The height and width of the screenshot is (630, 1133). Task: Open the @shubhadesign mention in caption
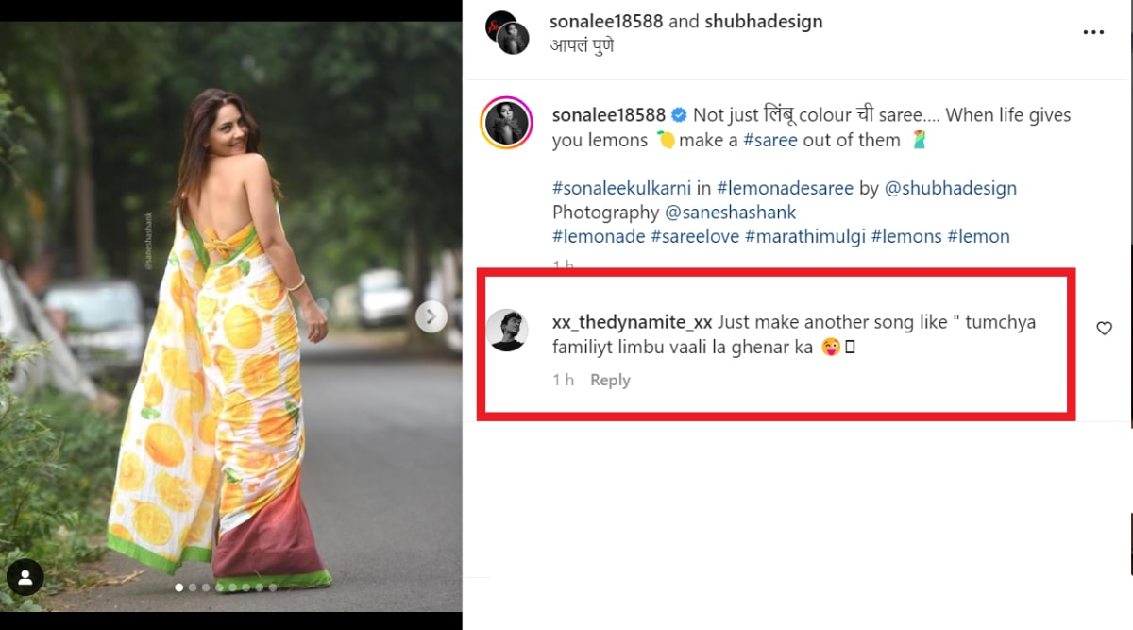tap(950, 188)
